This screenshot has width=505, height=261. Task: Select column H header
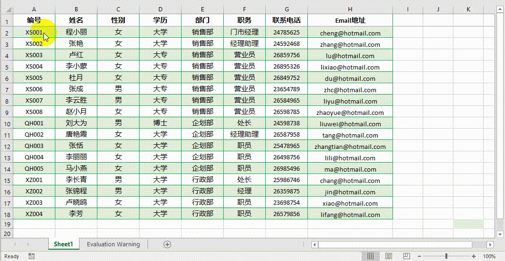coord(350,9)
